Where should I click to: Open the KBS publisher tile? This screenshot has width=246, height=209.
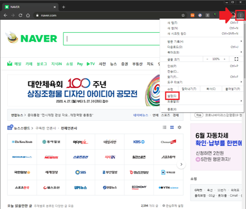[x=139, y=142]
